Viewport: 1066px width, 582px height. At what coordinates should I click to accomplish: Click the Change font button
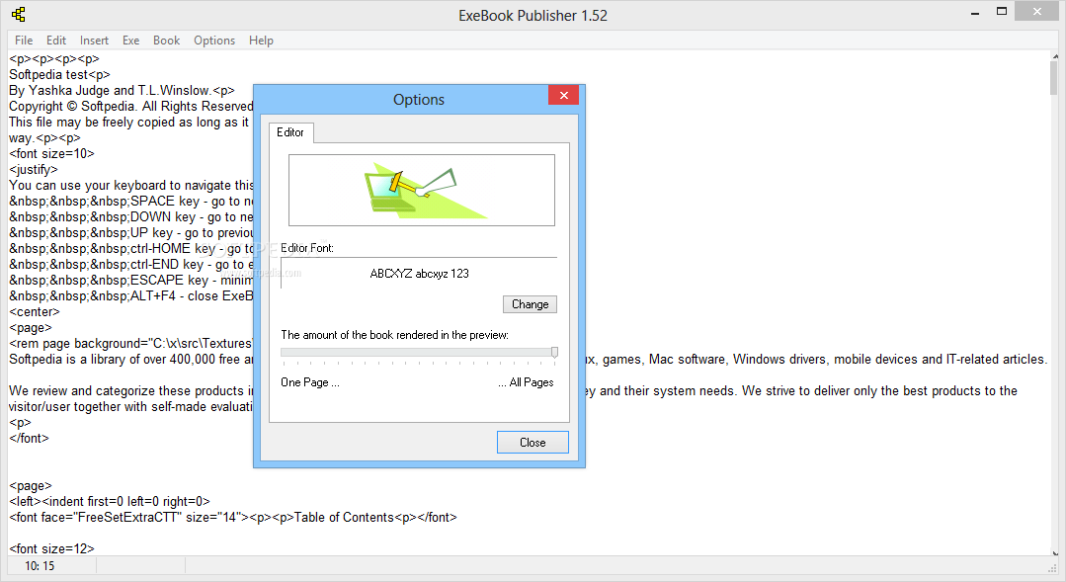click(530, 304)
